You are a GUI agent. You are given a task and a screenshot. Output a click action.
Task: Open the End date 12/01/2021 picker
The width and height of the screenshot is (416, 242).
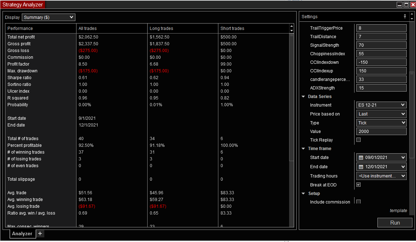pos(381,167)
